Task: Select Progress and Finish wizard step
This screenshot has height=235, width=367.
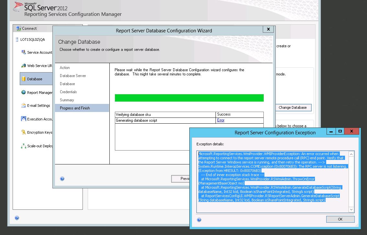Action: point(82,108)
